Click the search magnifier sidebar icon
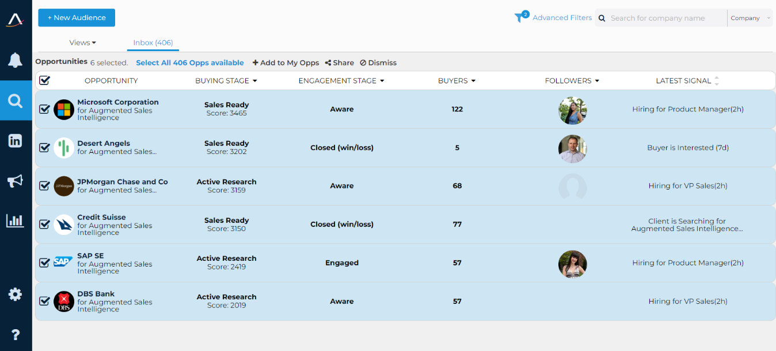The height and width of the screenshot is (351, 776). click(15, 101)
